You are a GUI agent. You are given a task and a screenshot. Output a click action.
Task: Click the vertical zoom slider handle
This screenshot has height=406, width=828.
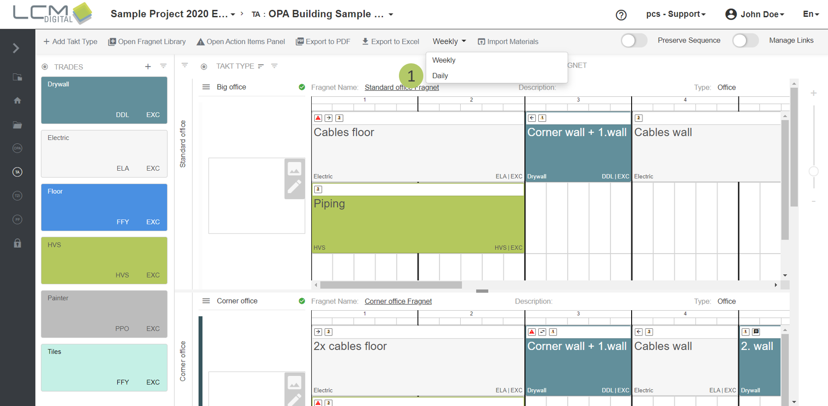tap(813, 171)
